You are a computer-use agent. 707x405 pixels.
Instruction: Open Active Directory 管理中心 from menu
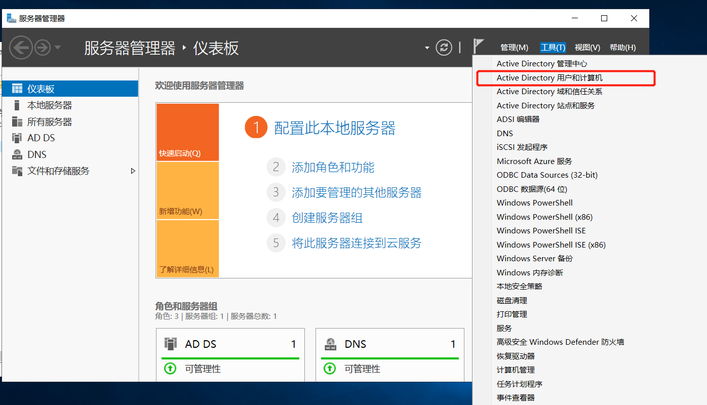[x=542, y=64]
